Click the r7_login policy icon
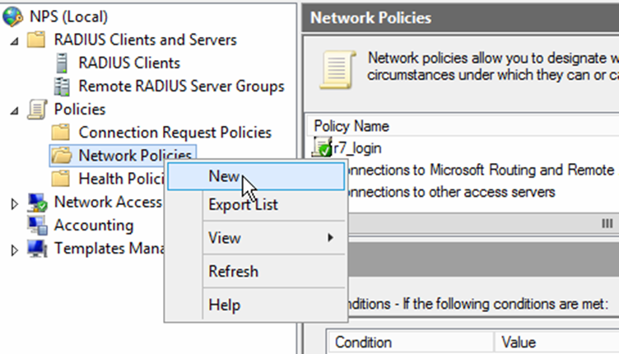 [x=322, y=148]
